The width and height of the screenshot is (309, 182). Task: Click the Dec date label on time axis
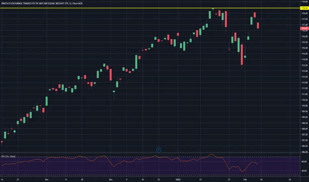click(x=110, y=179)
